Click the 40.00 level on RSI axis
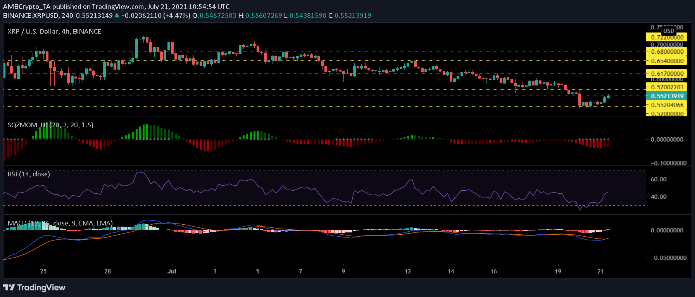Image resolution: width=695 pixels, height=297 pixels. coord(659,196)
